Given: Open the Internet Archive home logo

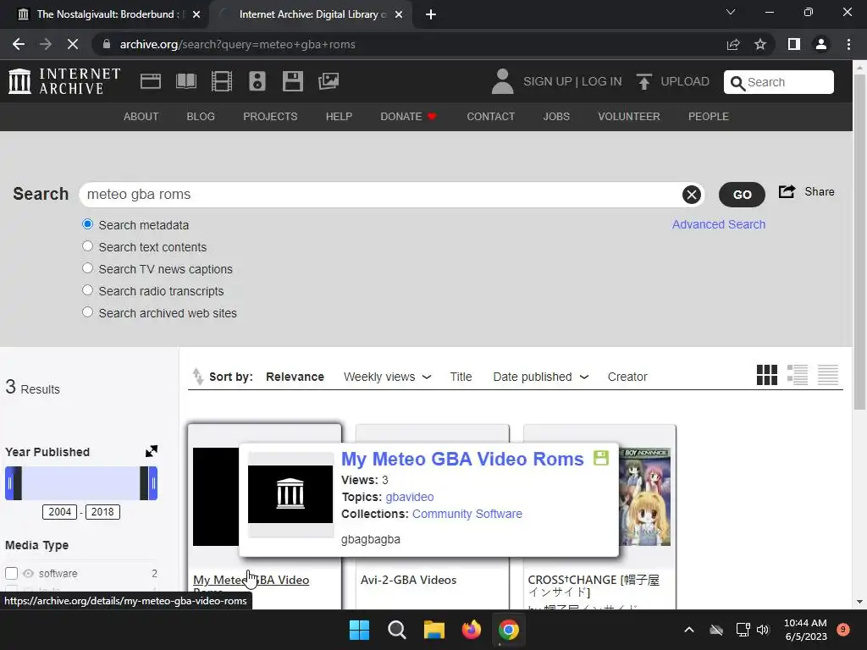Looking at the screenshot, I should point(64,81).
